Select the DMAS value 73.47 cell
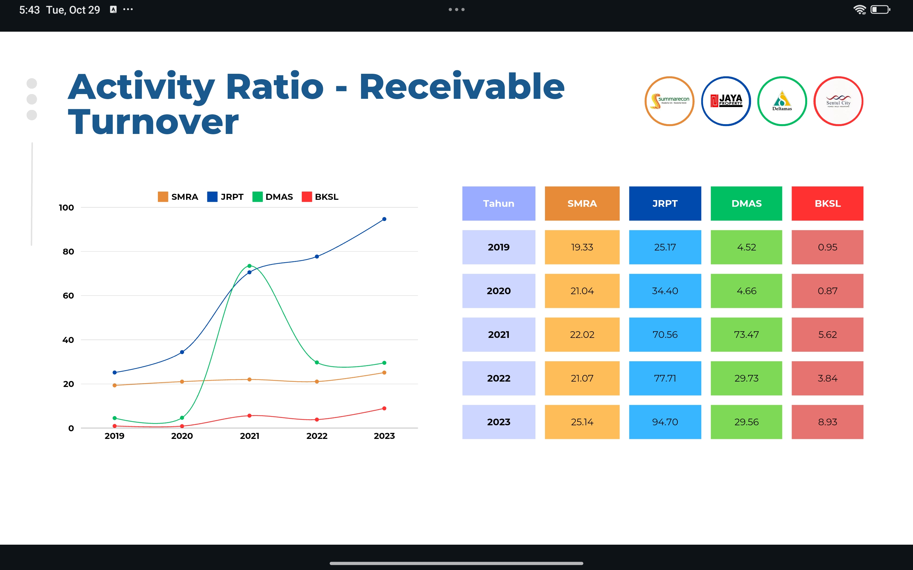 pyautogui.click(x=746, y=335)
